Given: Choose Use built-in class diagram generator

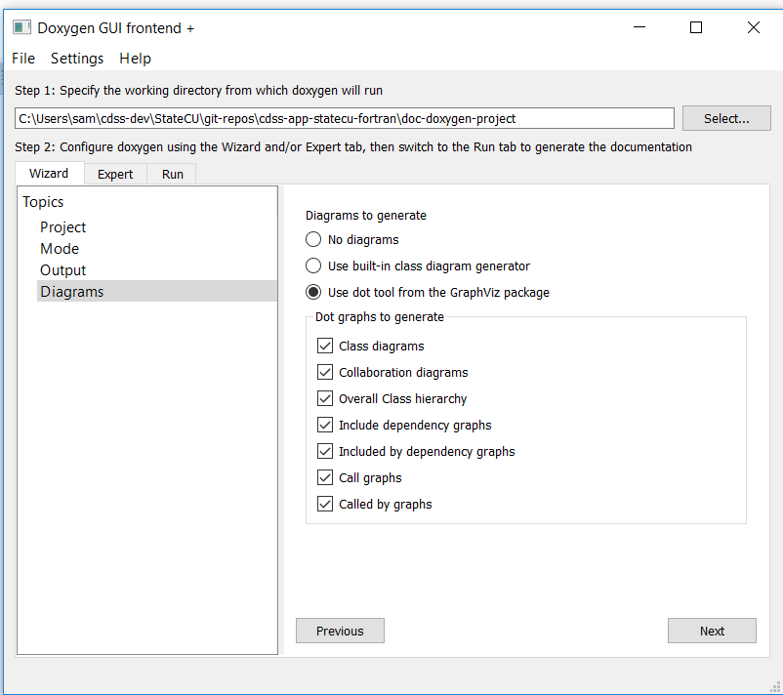Looking at the screenshot, I should tap(313, 266).
